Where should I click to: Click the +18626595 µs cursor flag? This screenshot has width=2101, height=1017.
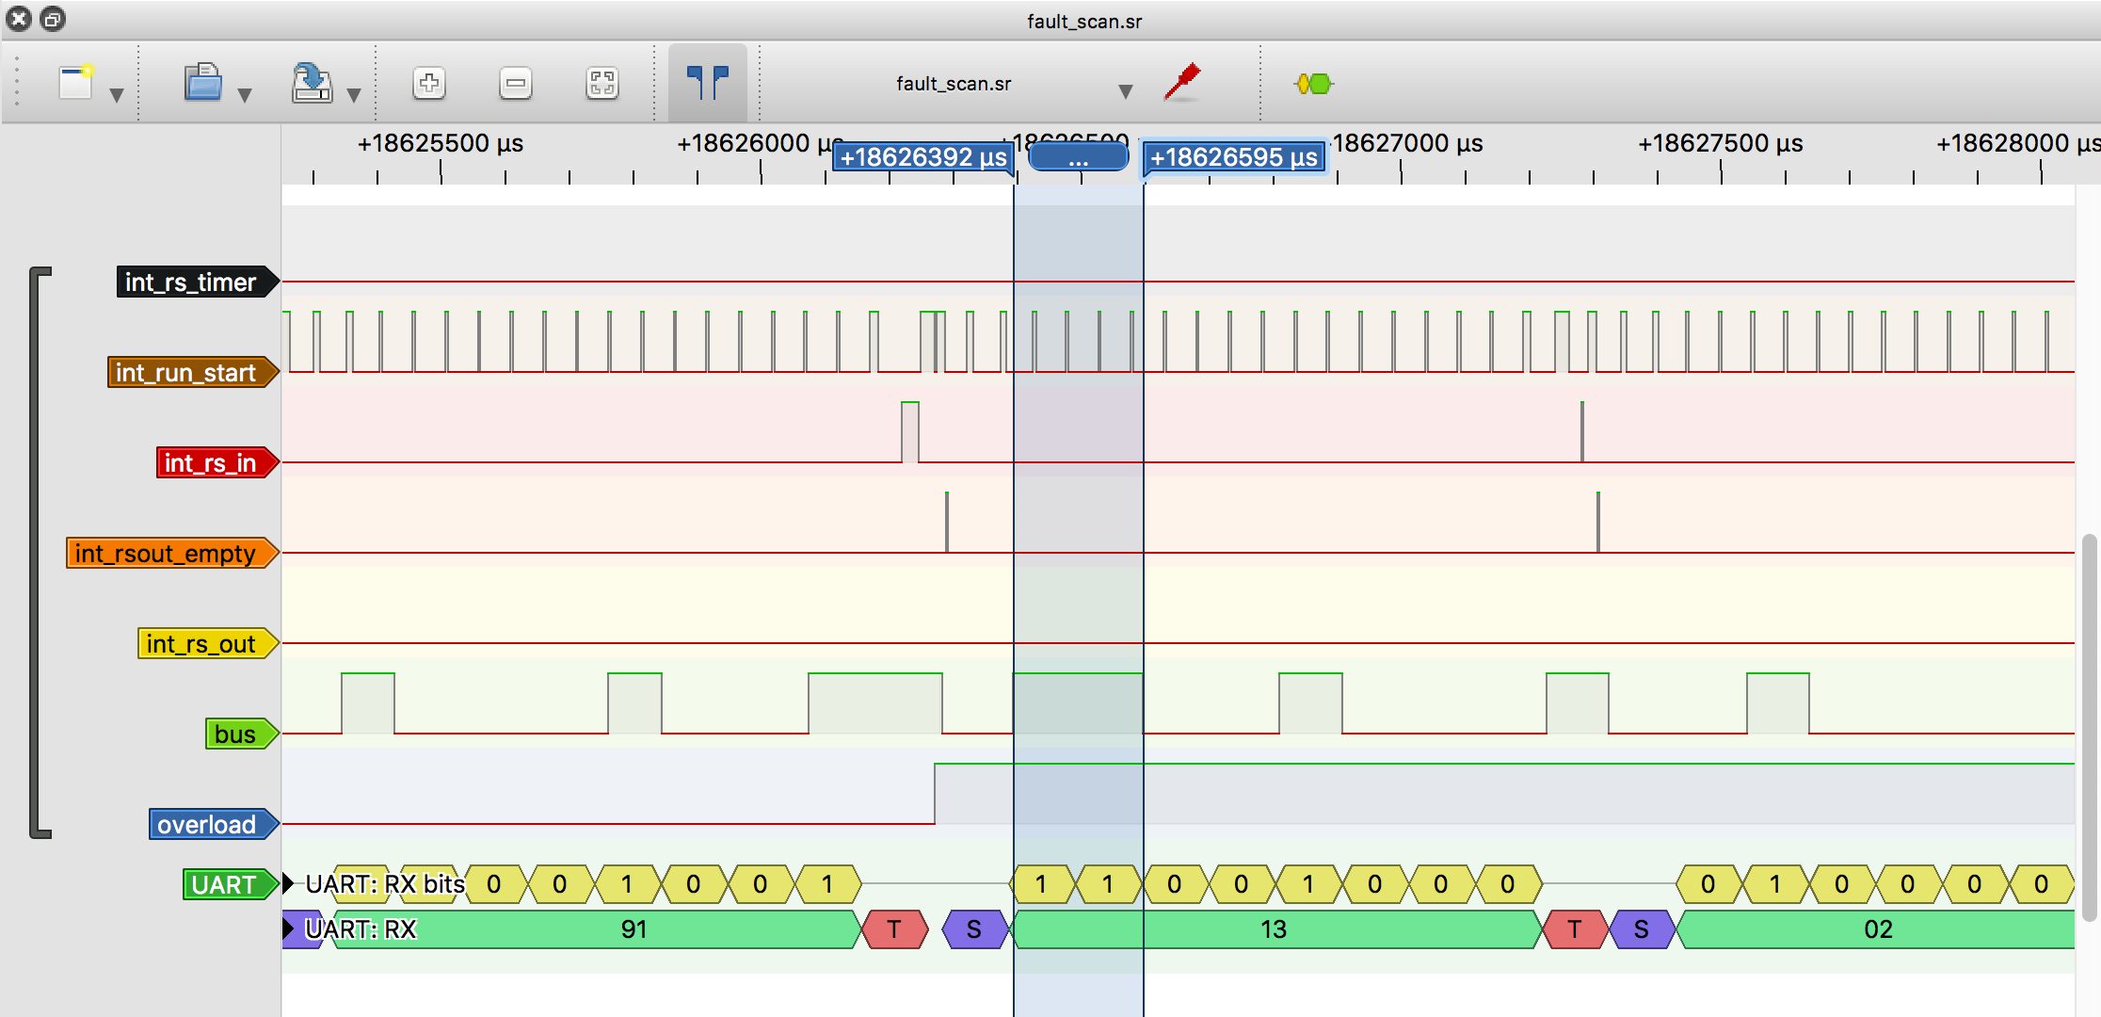(x=1234, y=157)
